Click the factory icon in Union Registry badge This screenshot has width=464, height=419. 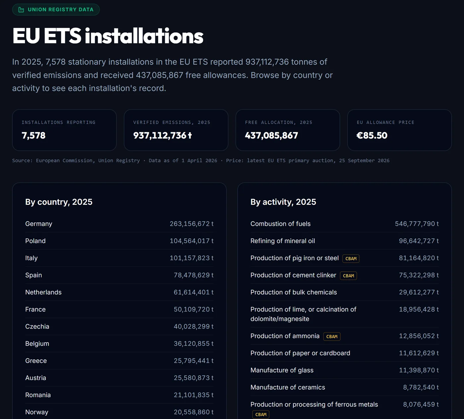coord(21,10)
